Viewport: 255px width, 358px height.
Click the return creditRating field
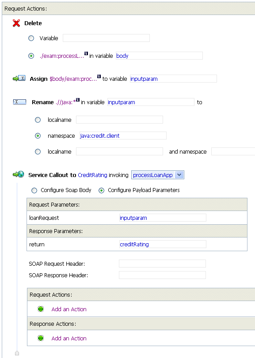point(163,244)
